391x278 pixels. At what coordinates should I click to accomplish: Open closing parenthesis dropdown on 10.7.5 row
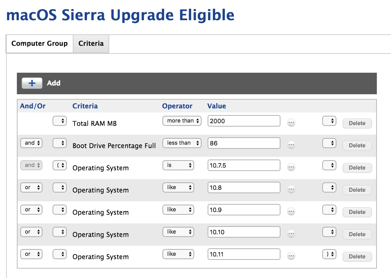click(329, 165)
